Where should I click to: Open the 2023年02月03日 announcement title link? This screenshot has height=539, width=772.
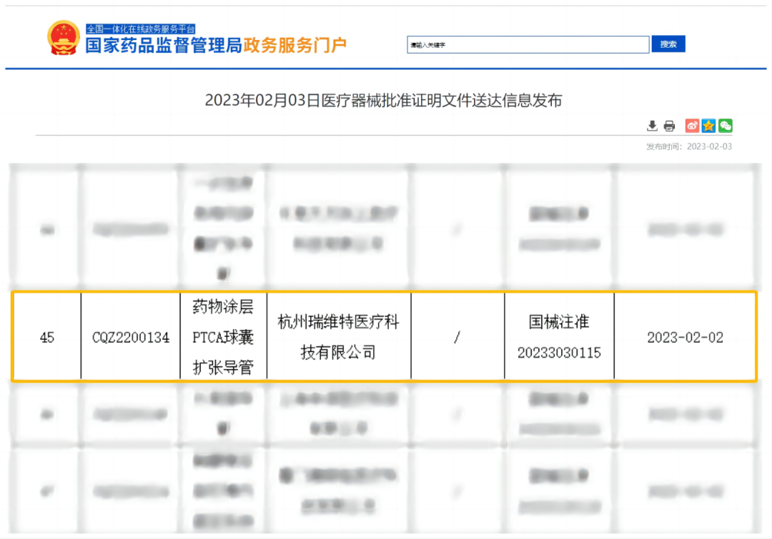pyautogui.click(x=386, y=101)
